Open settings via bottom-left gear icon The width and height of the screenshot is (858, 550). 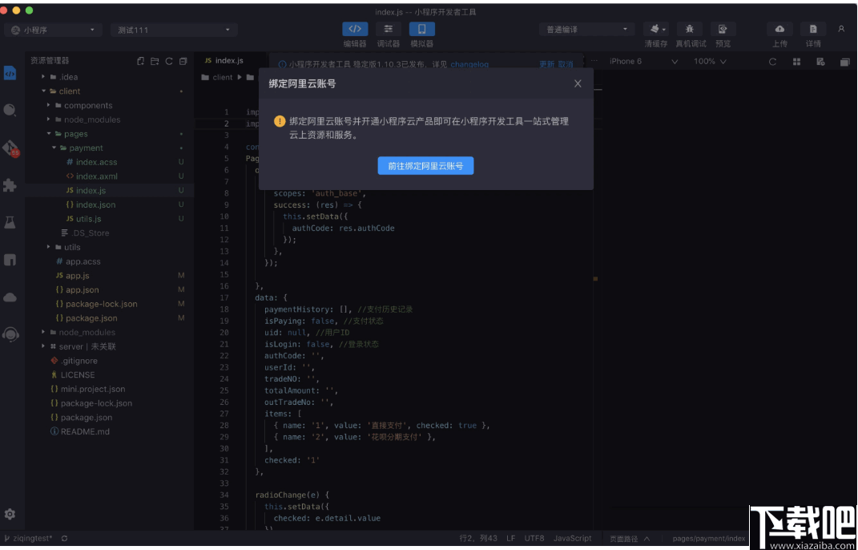[10, 514]
